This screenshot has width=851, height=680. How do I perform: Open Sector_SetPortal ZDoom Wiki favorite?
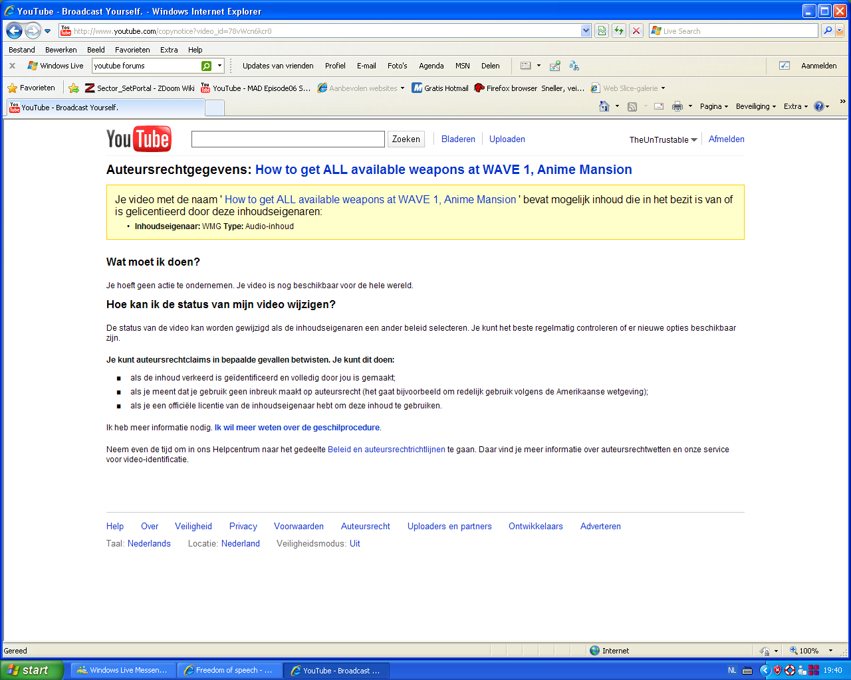tap(140, 88)
